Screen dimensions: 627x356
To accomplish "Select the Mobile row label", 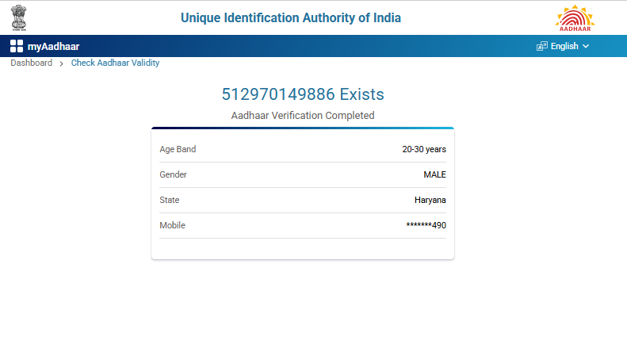I will (172, 225).
